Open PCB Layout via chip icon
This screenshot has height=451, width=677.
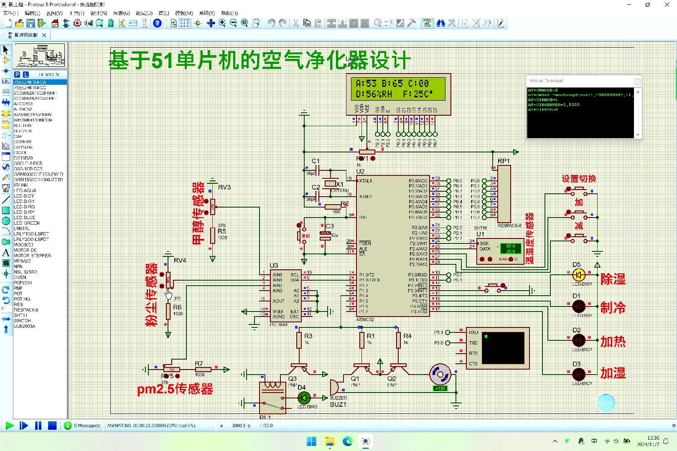77,23
